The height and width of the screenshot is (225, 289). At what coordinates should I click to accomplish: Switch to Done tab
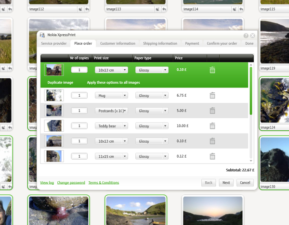(249, 43)
